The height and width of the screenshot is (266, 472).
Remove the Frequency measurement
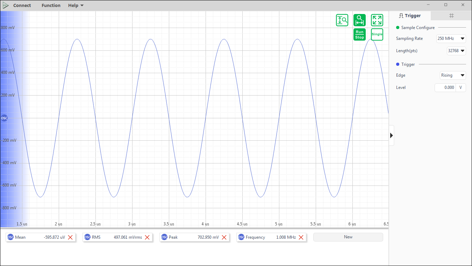(x=301, y=237)
